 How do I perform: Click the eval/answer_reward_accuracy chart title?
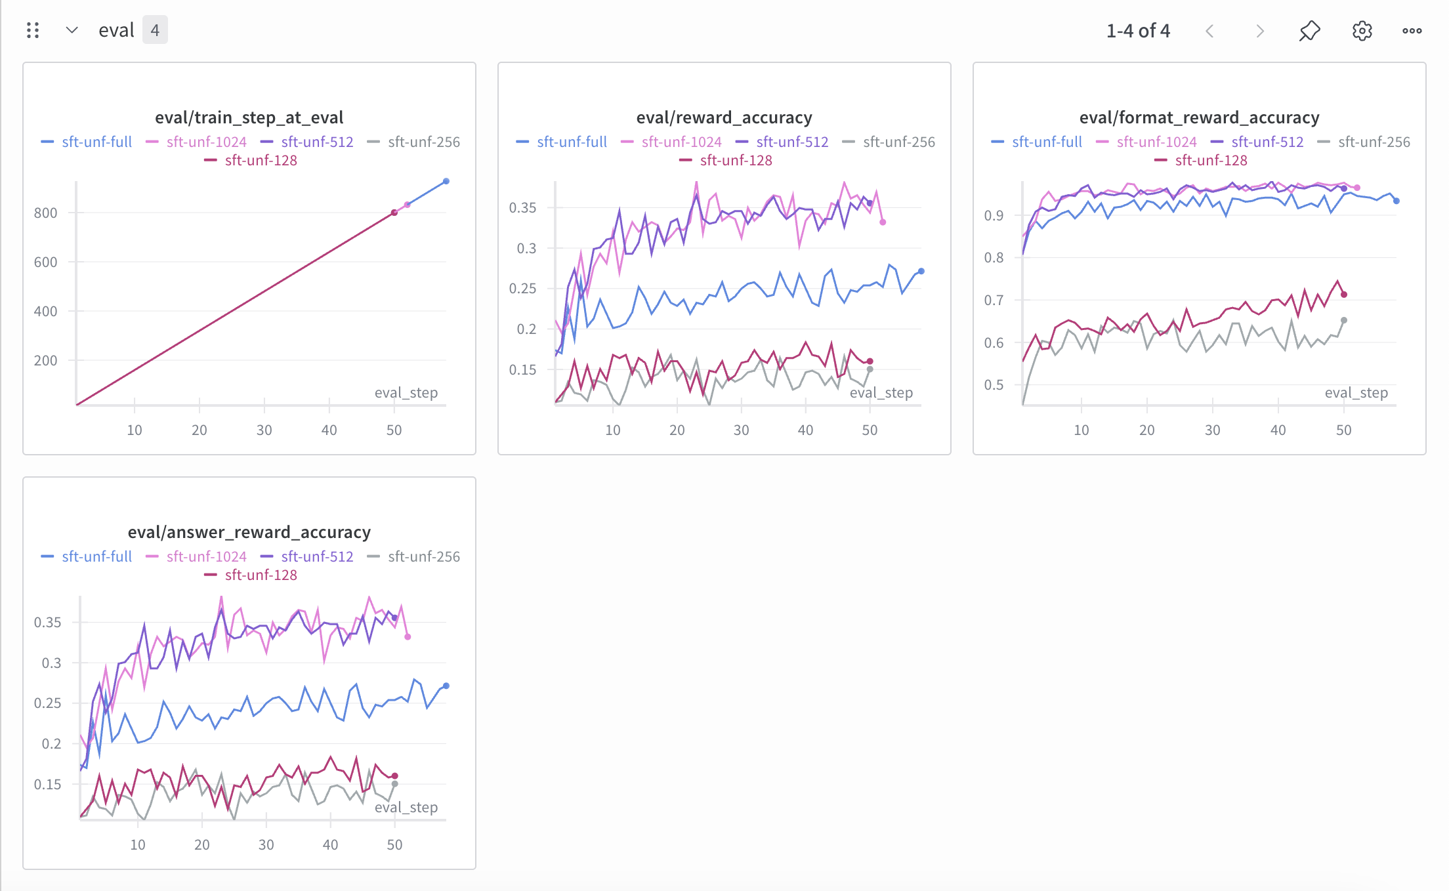click(249, 532)
